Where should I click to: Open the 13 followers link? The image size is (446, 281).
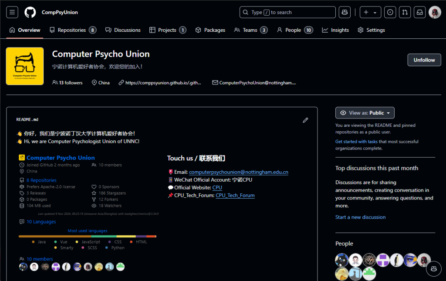coord(68,82)
